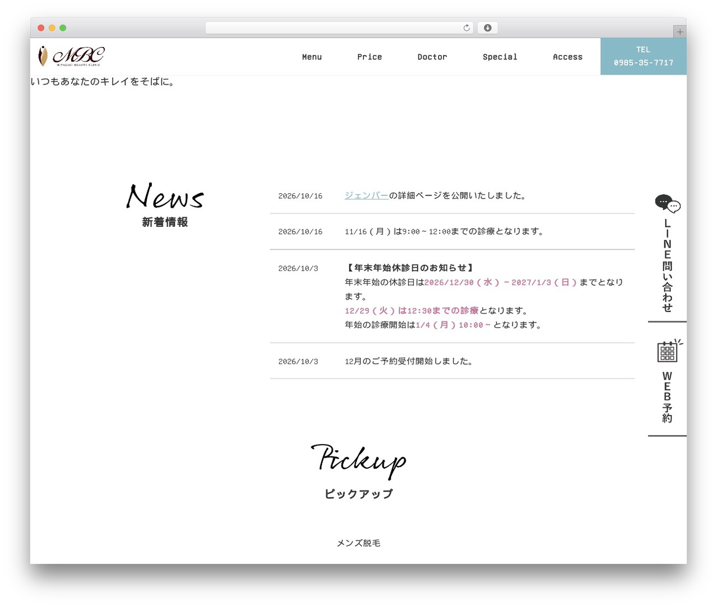
Task: Open the browser downloads button
Action: [x=487, y=28]
